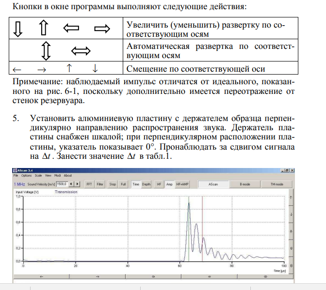Click the Filter button

pos(100,184)
